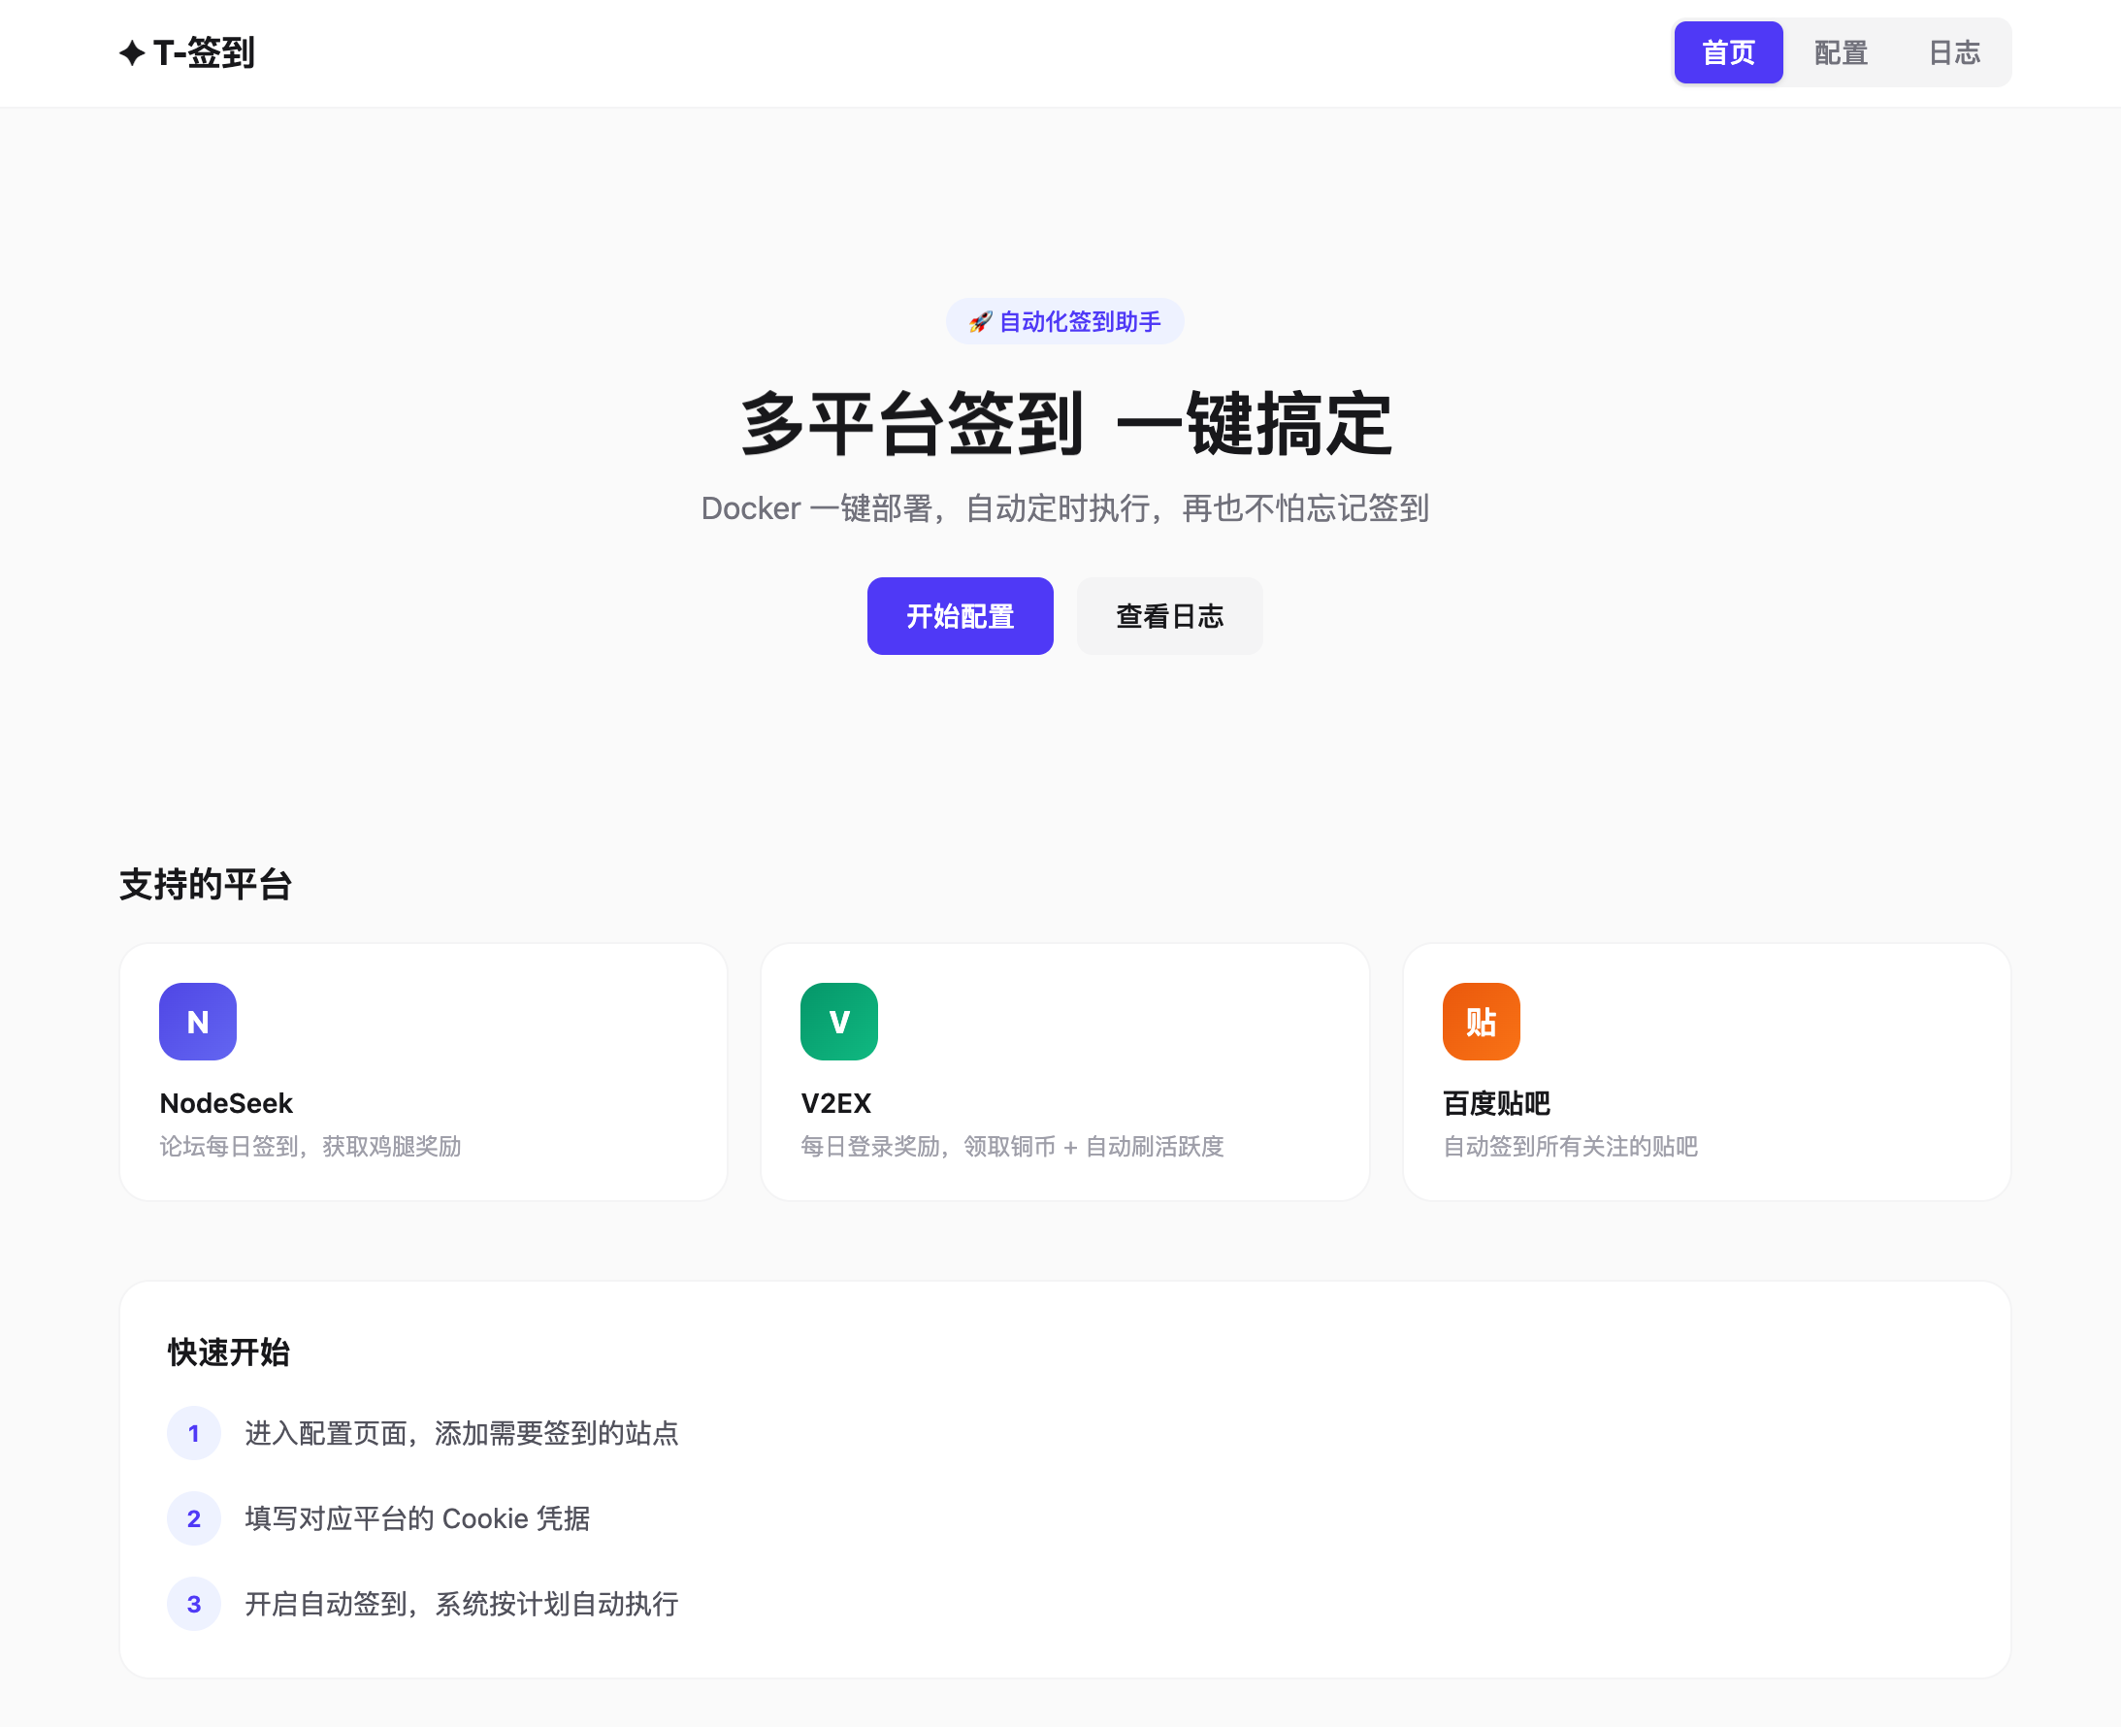Select the V2EX platform card title

835,1103
